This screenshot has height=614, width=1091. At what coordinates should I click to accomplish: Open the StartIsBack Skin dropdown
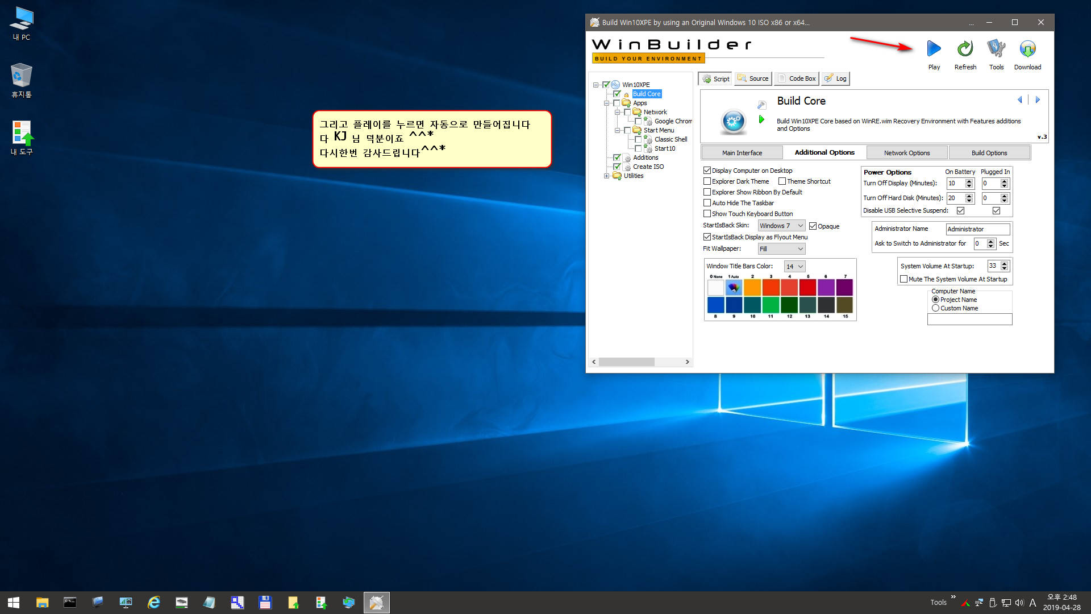(781, 226)
